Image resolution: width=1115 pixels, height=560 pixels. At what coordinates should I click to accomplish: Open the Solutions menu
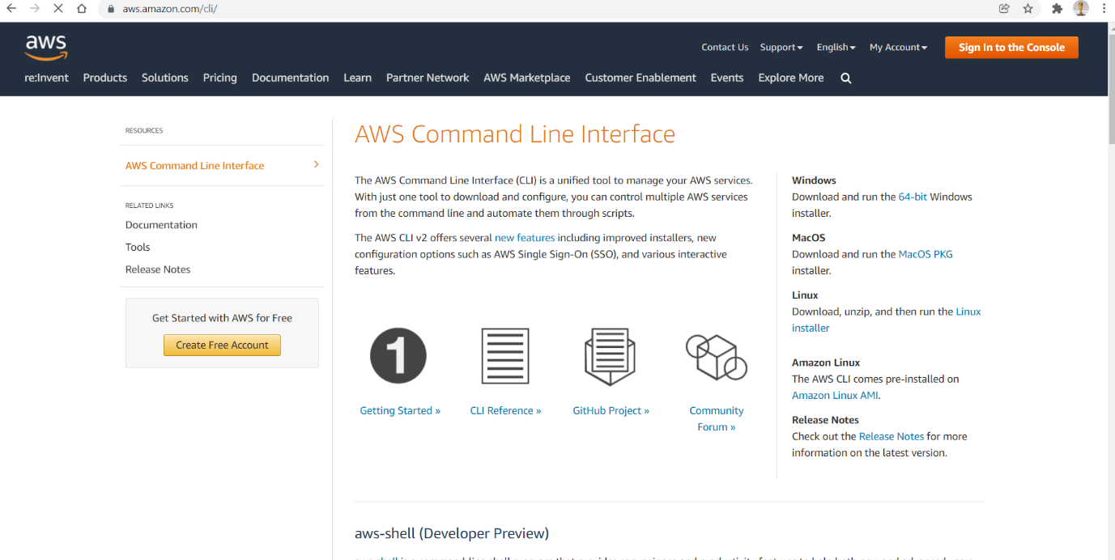(165, 78)
